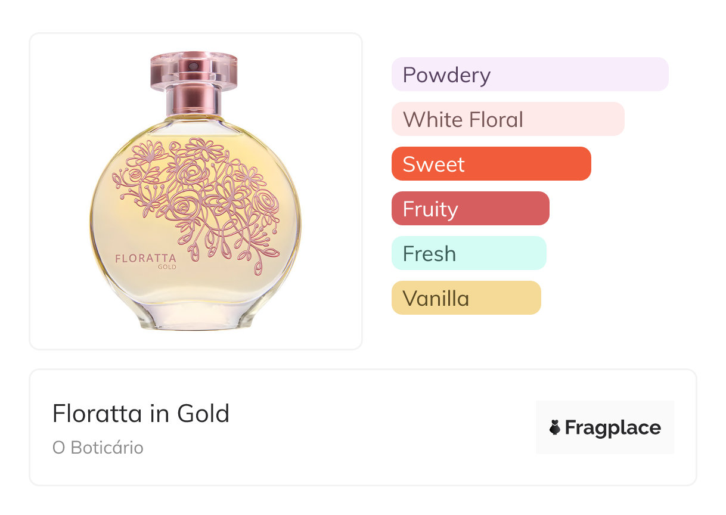Select the mint Fresh accord bar
The image size is (726, 515).
coord(469,253)
